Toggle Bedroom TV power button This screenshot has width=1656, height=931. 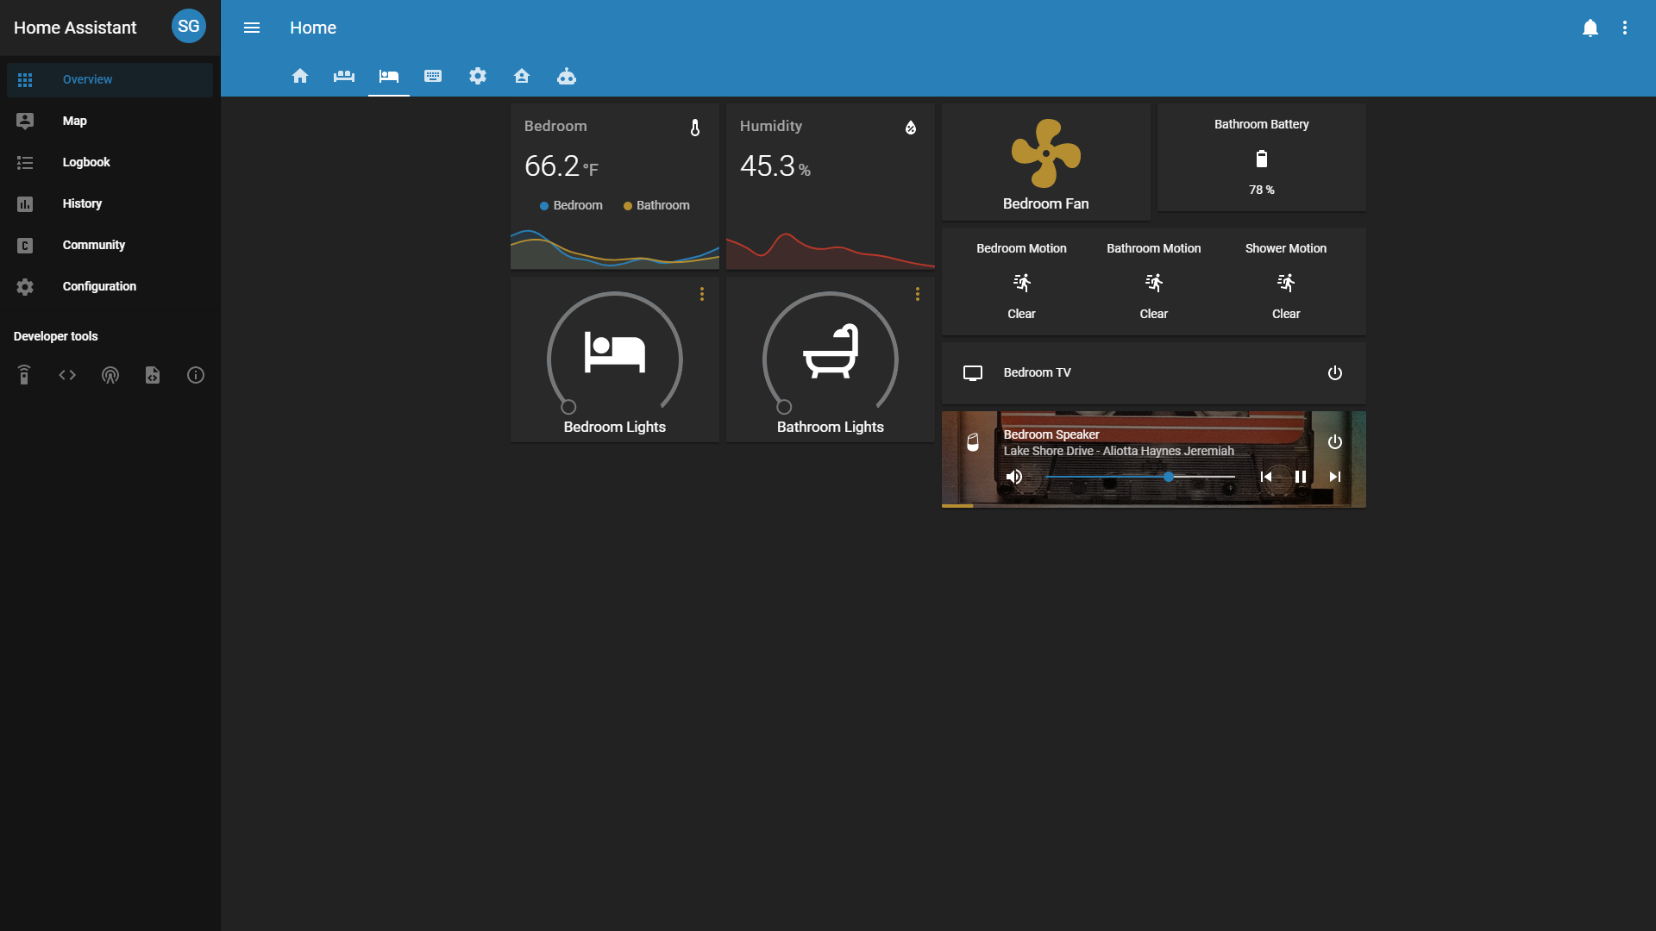click(1334, 373)
